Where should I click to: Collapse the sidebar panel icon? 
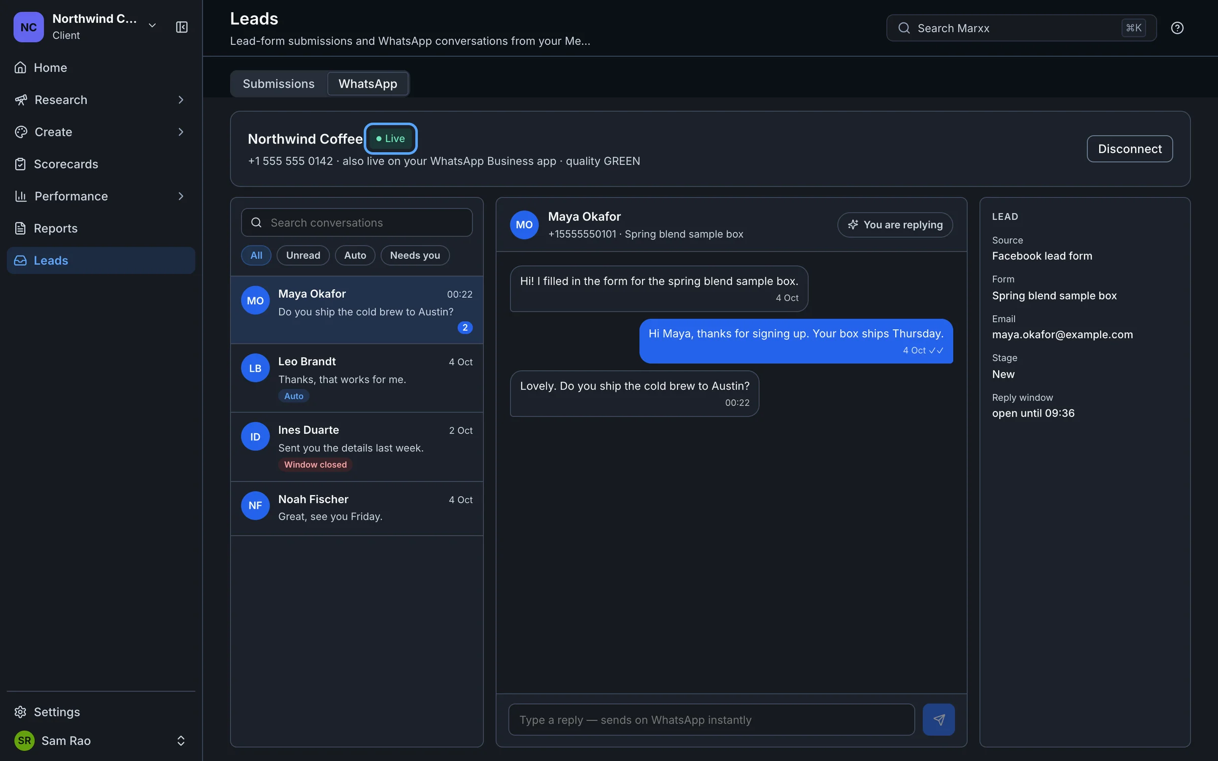(x=182, y=27)
